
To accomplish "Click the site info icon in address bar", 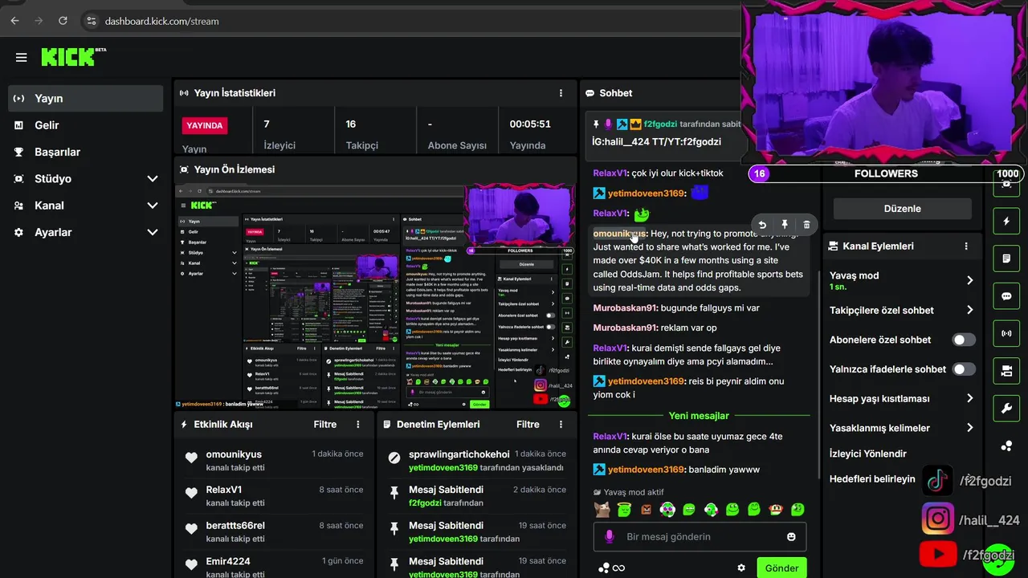I will click(x=91, y=21).
